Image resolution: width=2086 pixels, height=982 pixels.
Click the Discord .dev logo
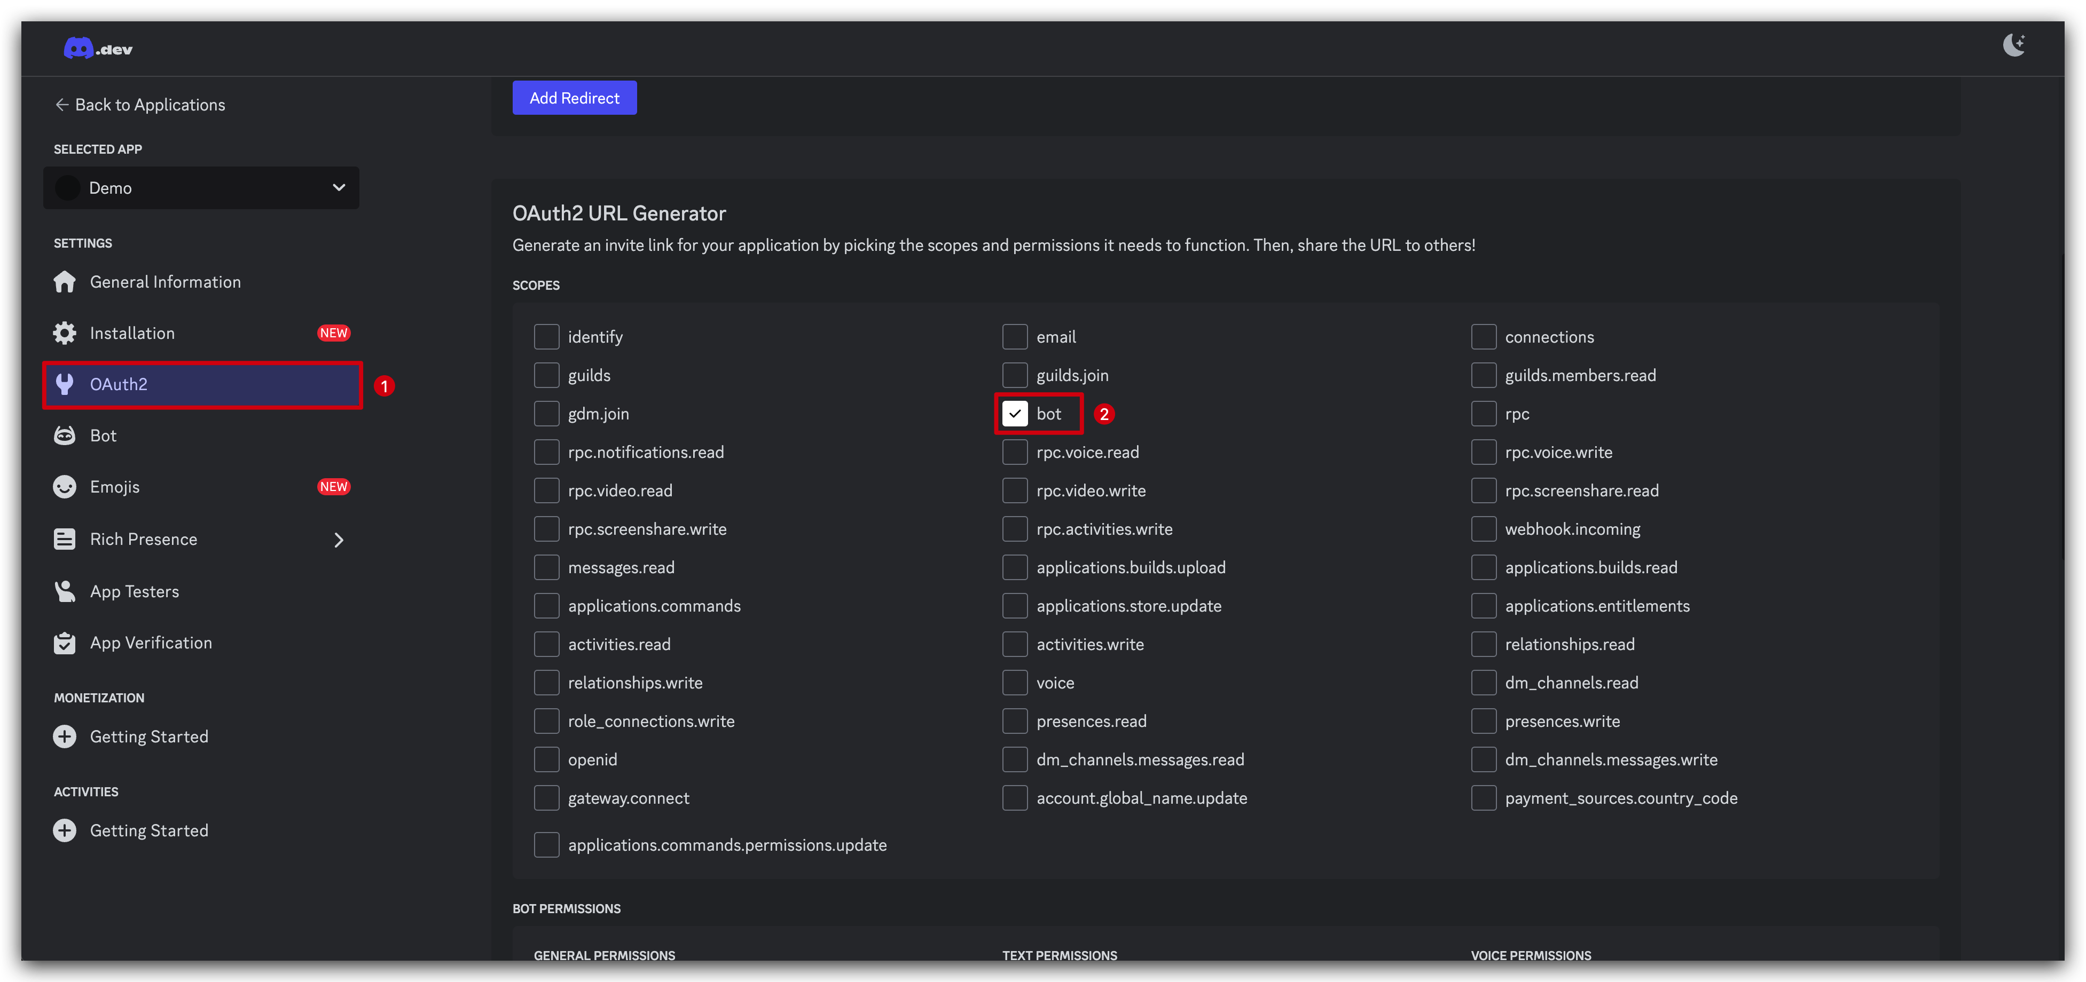point(98,49)
